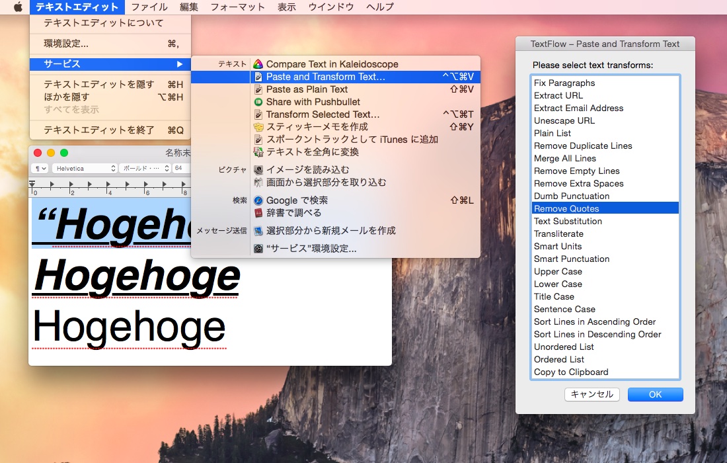Choose ほかを隠す menu item

pos(110,97)
